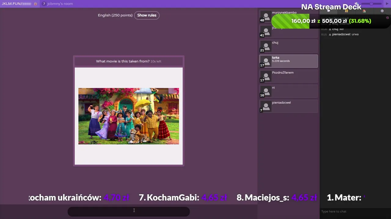Viewport: 391px width, 219px height.
Task: Focus the 'Type here to chat' box
Action: (355, 211)
